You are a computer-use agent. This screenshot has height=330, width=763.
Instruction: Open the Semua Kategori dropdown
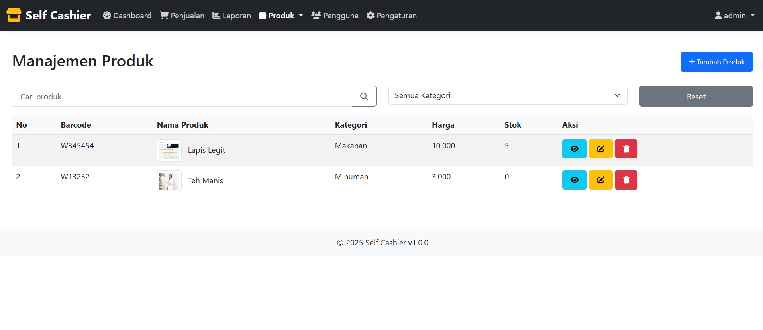coord(508,95)
